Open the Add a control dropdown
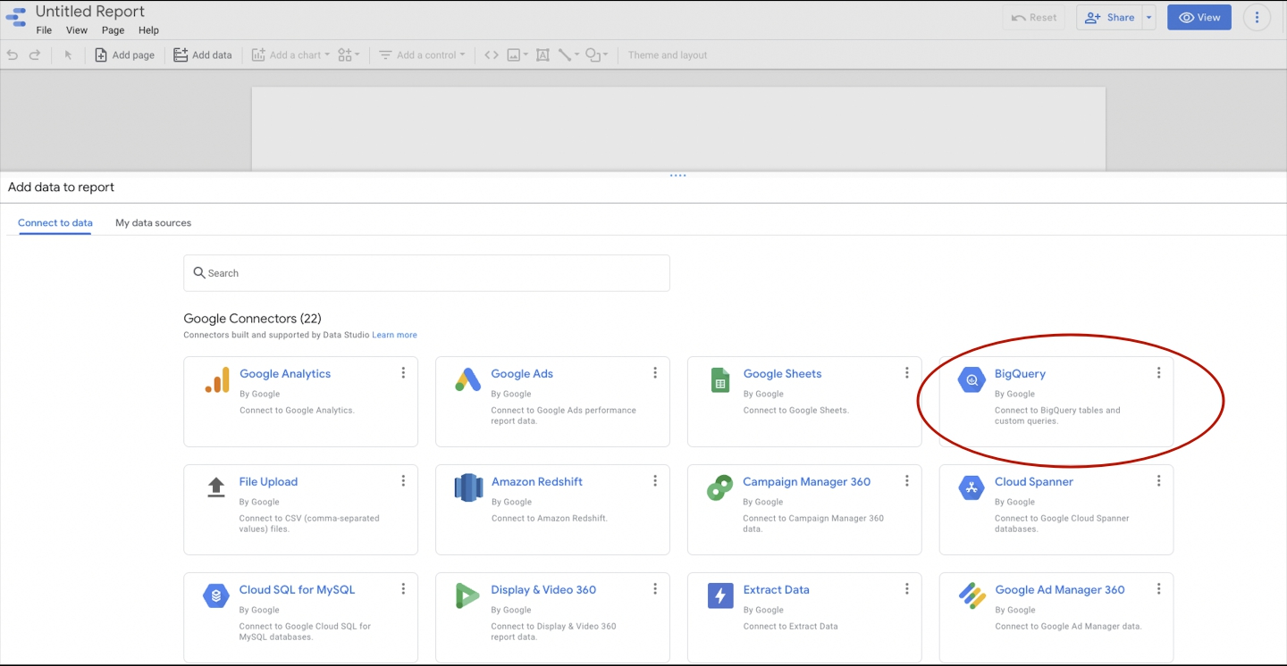 click(x=422, y=55)
